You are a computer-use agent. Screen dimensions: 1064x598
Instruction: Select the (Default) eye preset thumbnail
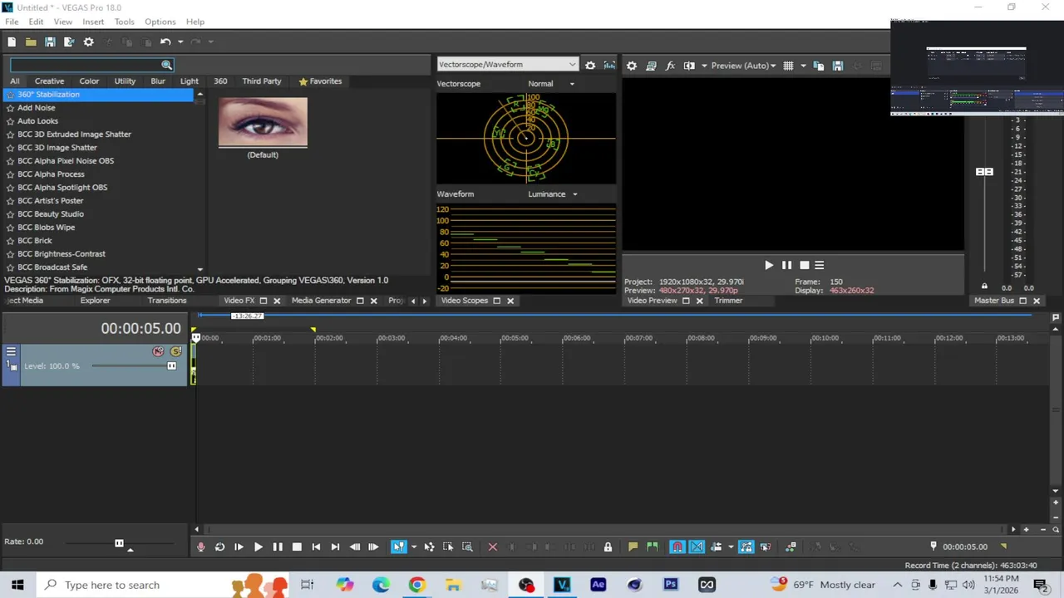[x=263, y=122]
